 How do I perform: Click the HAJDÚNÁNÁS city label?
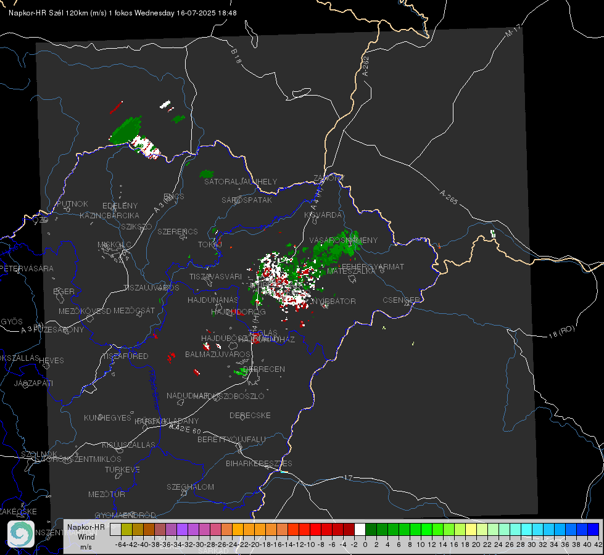click(213, 300)
